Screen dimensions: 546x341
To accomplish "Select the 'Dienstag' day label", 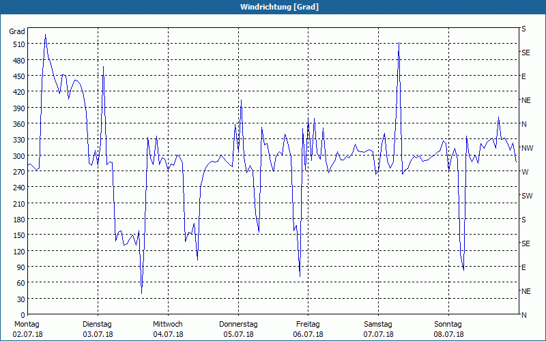I will [x=97, y=325].
